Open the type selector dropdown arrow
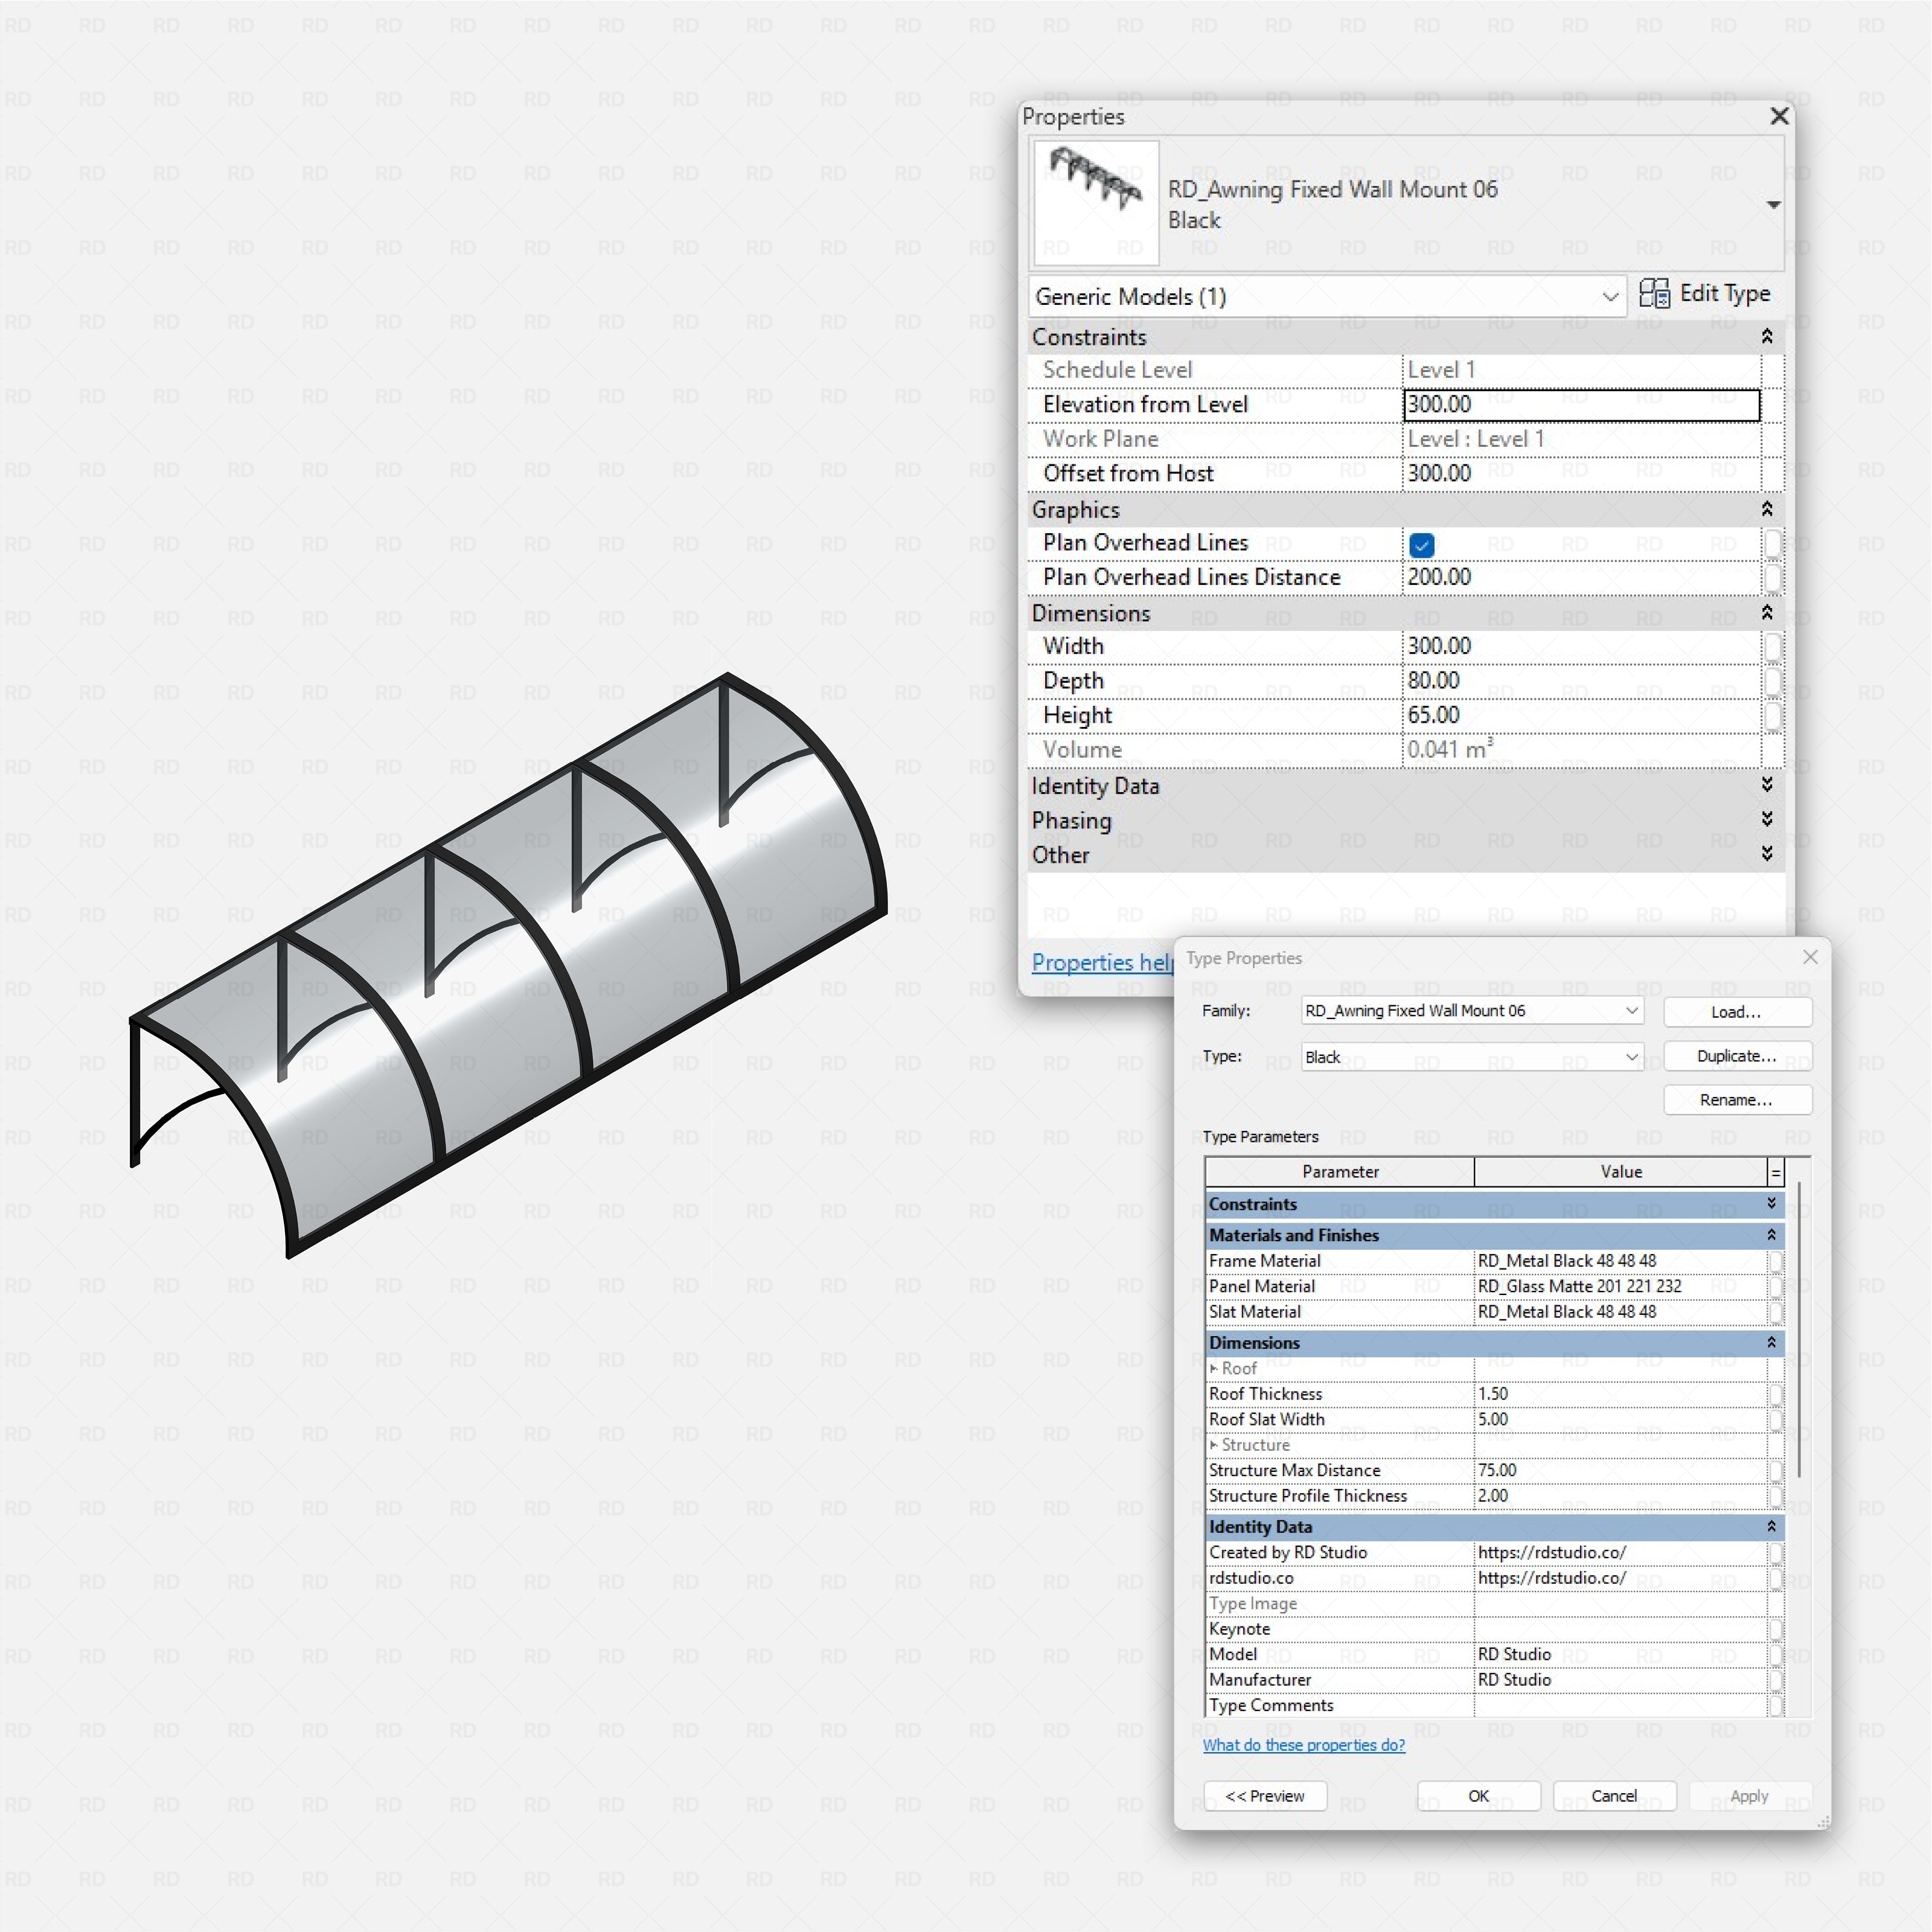 click(x=1773, y=205)
